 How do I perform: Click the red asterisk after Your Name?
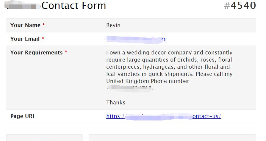click(44, 25)
